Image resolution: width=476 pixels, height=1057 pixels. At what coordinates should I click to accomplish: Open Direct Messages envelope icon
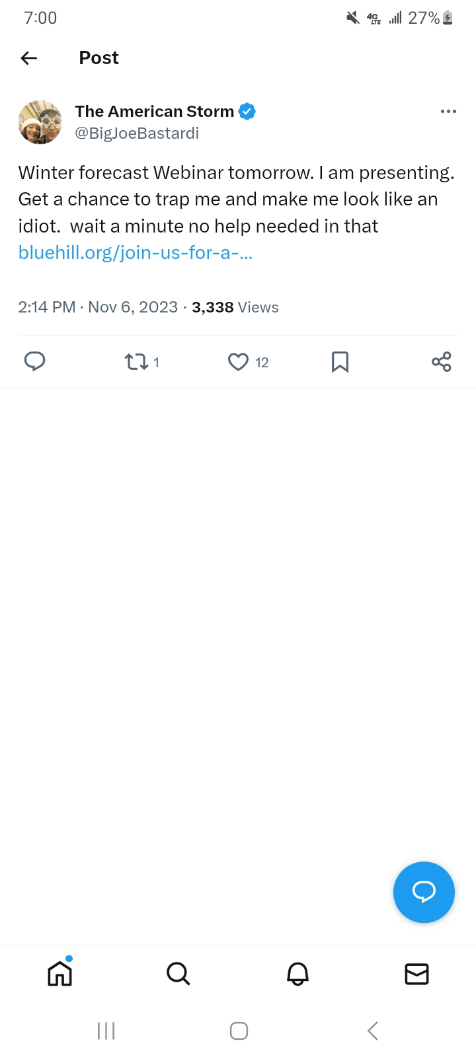[x=416, y=974]
